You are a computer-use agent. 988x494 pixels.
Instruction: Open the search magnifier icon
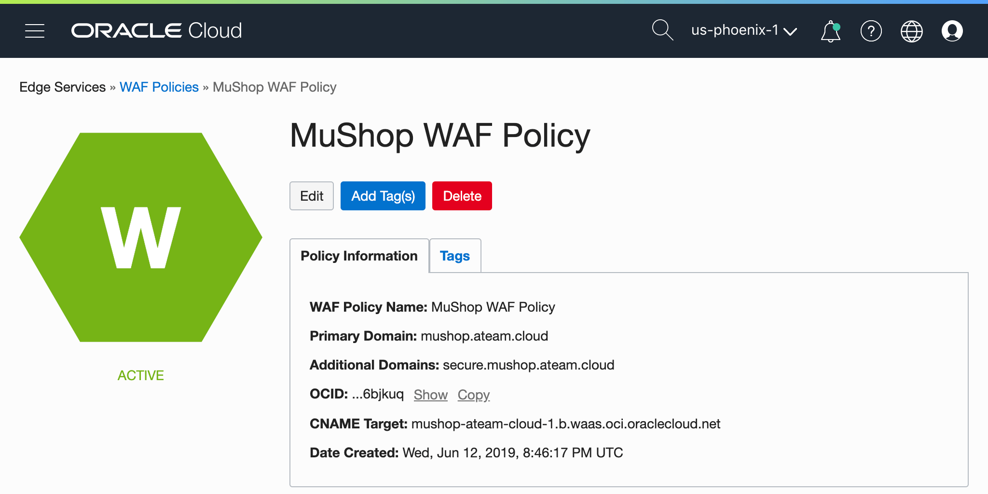(x=662, y=30)
